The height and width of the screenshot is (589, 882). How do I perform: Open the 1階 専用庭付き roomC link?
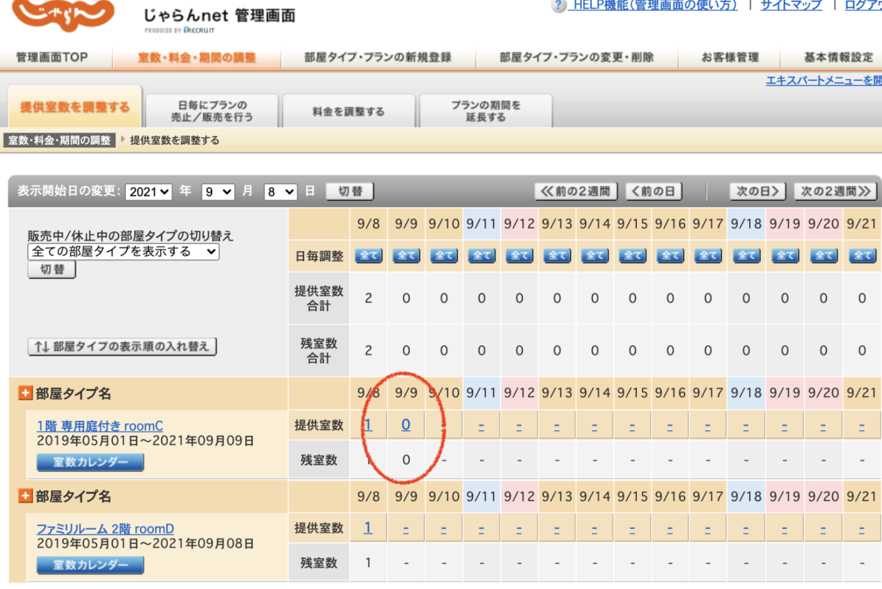(x=100, y=426)
